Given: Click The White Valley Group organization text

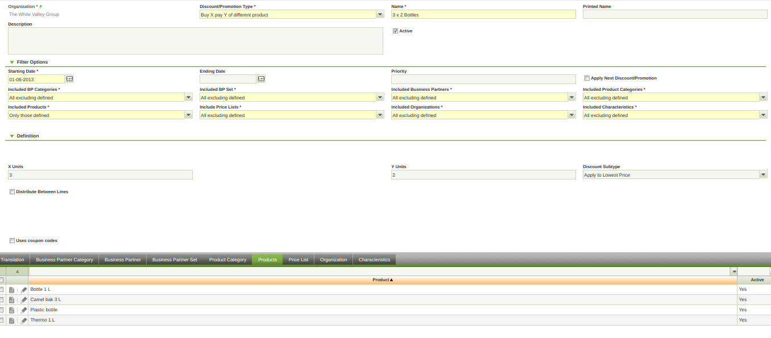Looking at the screenshot, I should click(34, 14).
